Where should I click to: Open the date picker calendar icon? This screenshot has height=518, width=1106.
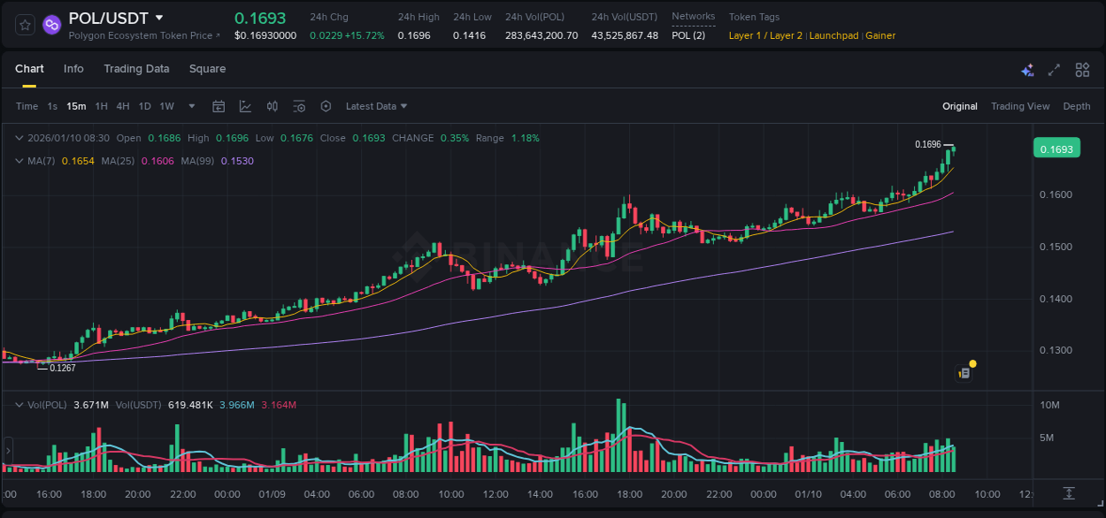pos(219,105)
